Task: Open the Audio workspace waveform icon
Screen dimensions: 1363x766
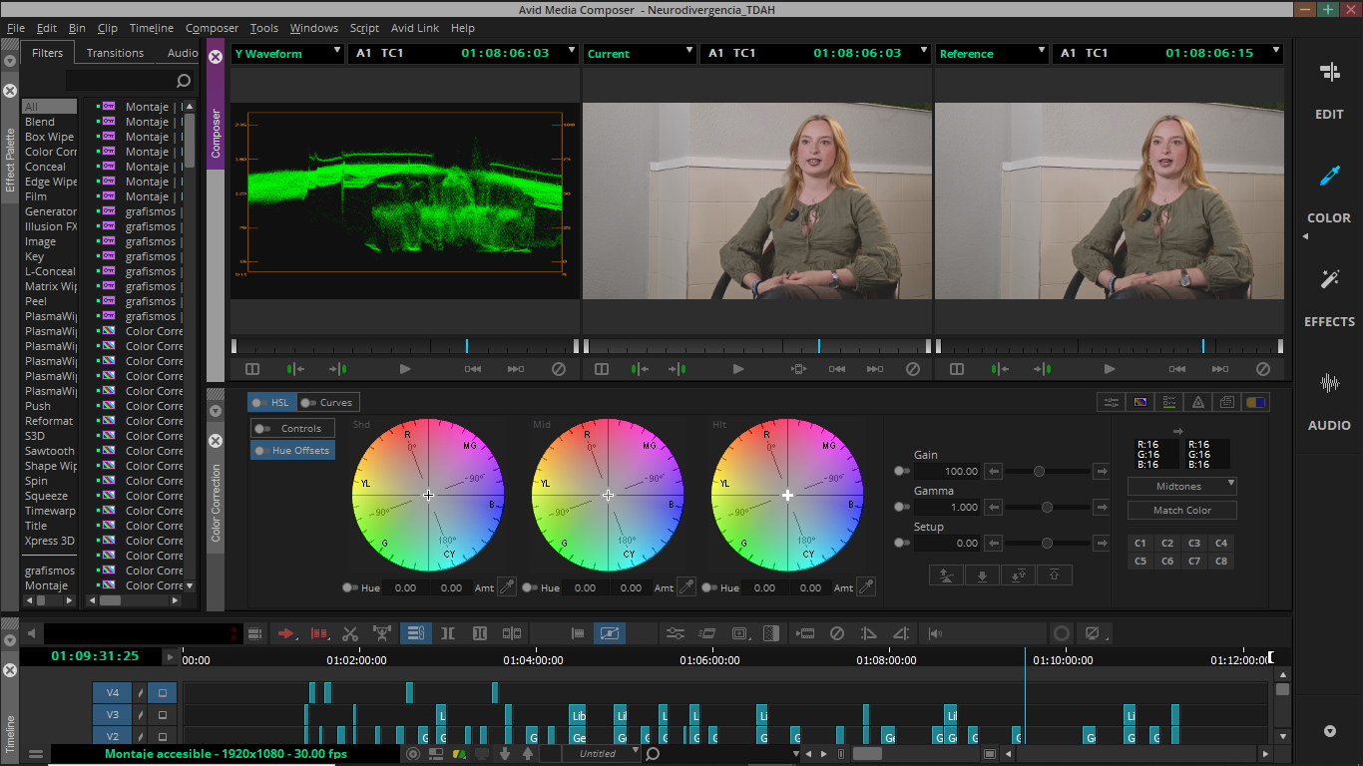Action: coord(1329,383)
